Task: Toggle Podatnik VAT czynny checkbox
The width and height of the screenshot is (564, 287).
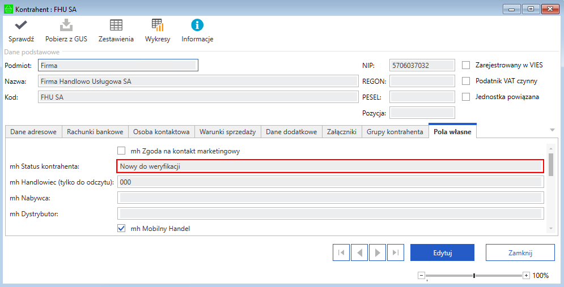Action: pyautogui.click(x=467, y=81)
